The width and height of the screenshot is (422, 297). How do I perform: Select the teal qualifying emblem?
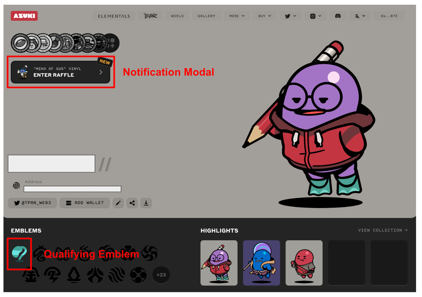click(x=19, y=254)
